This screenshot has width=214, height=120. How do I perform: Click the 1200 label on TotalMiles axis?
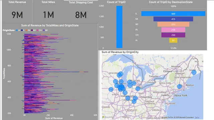coord(9,34)
